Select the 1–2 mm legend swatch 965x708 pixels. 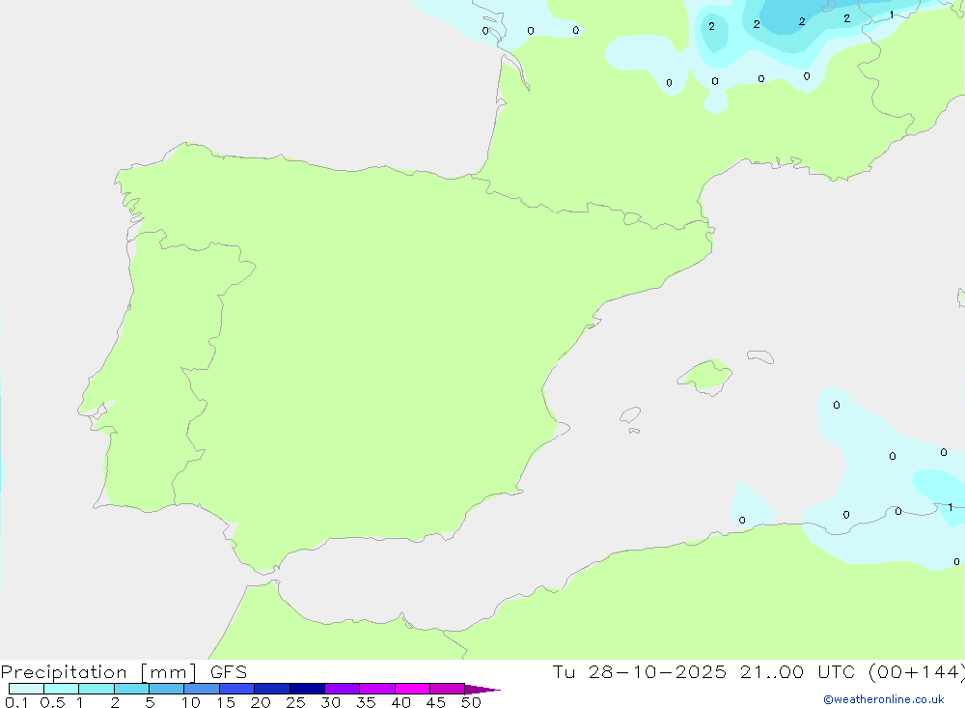coord(96,689)
